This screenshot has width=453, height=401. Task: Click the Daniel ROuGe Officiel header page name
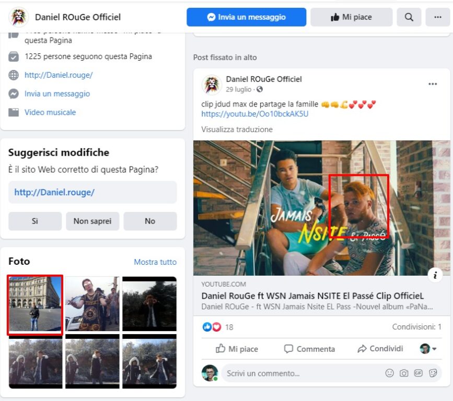pos(78,17)
